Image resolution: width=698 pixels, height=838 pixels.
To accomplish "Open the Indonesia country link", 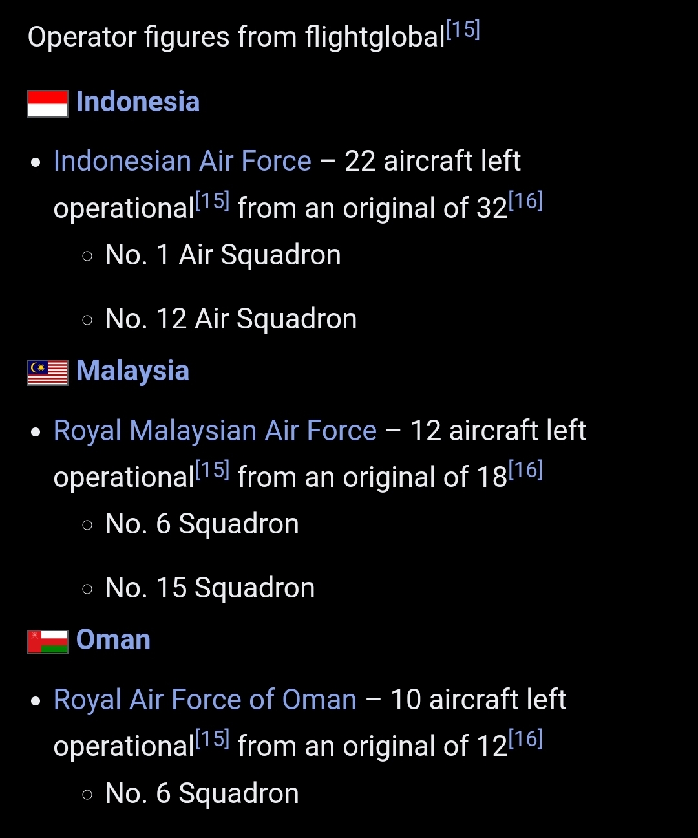I will click(138, 102).
